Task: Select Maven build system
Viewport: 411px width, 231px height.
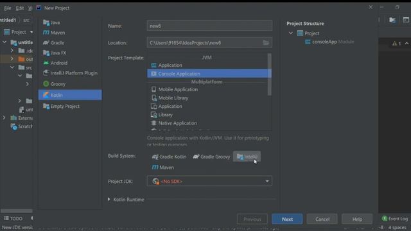Action: [x=162, y=167]
